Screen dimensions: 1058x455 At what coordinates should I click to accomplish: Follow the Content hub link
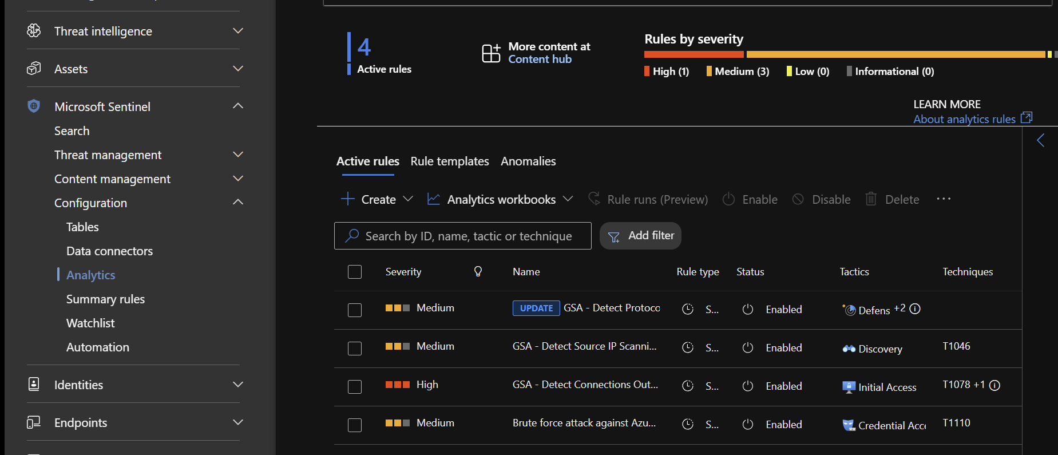pos(540,59)
